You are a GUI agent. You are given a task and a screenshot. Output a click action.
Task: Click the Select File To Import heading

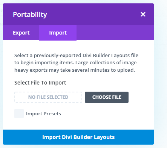(40, 83)
